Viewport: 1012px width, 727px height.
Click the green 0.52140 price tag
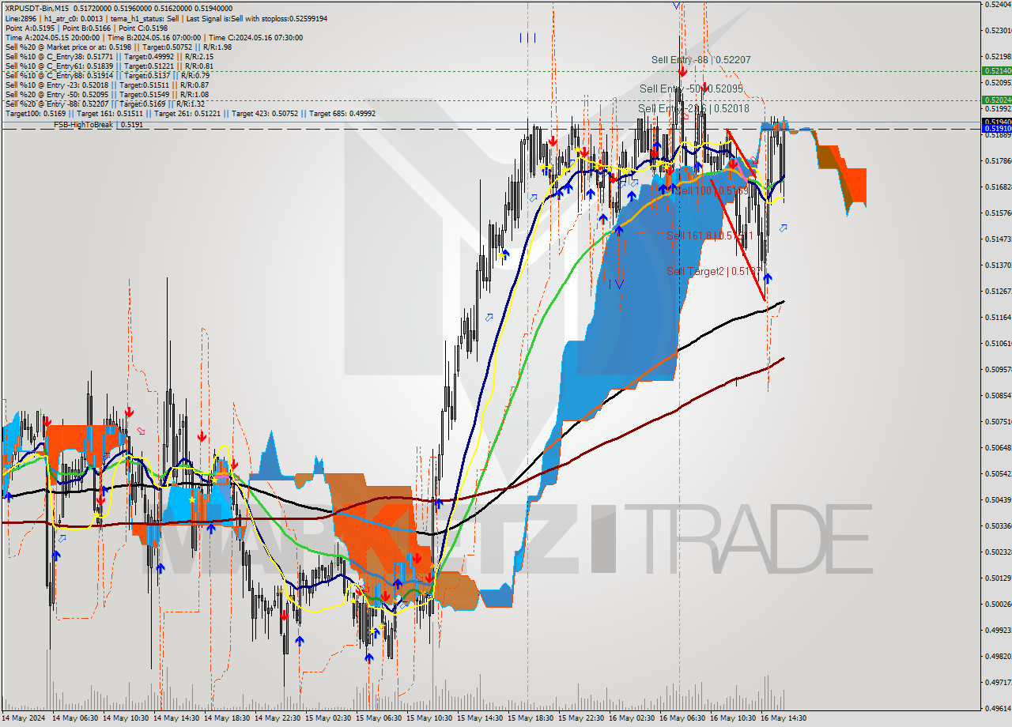tap(996, 70)
